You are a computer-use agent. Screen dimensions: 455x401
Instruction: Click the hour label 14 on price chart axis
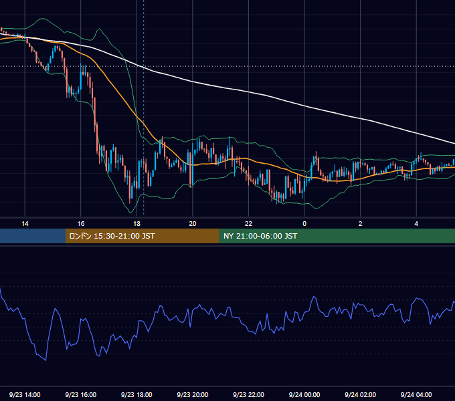[x=25, y=224]
